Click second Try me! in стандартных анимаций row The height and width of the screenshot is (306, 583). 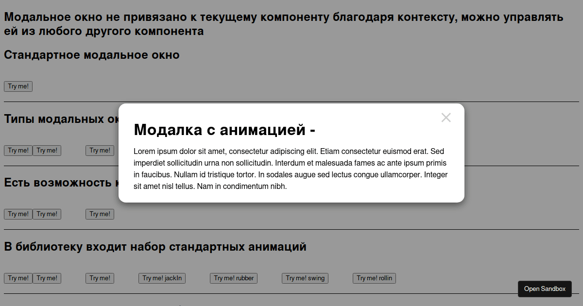[x=47, y=278]
